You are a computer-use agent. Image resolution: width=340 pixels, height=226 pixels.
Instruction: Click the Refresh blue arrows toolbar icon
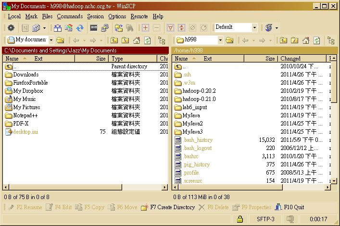[x=80, y=28]
